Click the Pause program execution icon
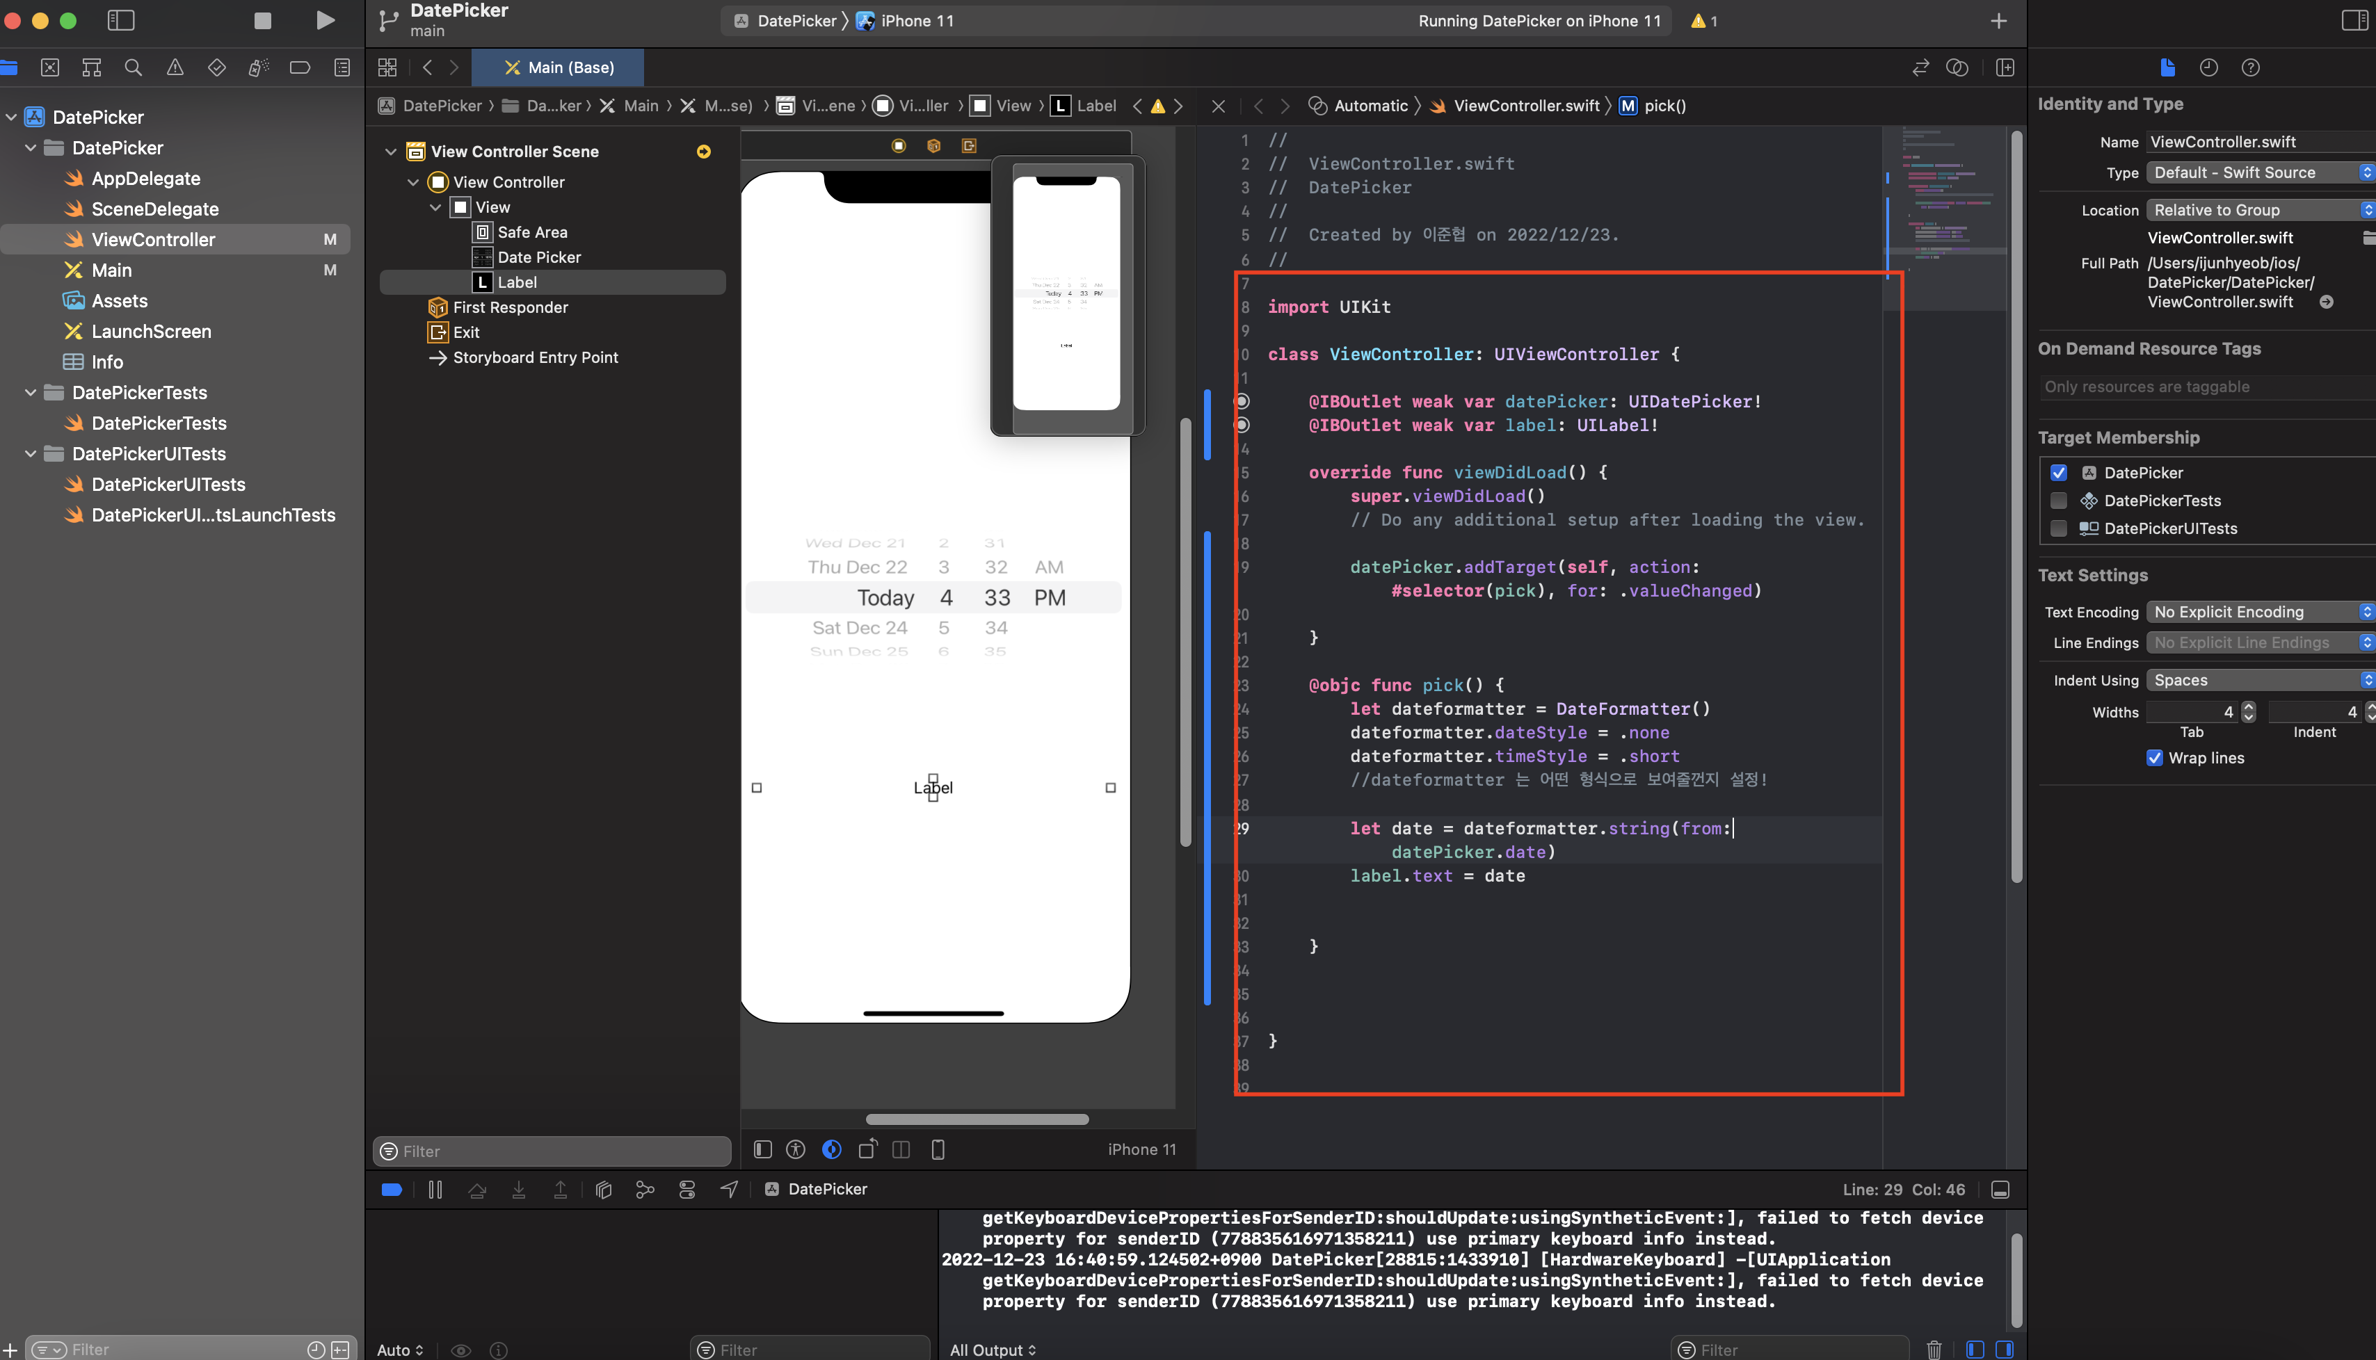 [x=435, y=1189]
